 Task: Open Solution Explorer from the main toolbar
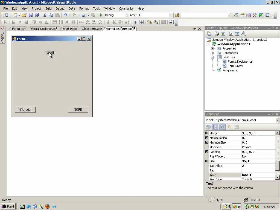pyautogui.click(x=236, y=15)
